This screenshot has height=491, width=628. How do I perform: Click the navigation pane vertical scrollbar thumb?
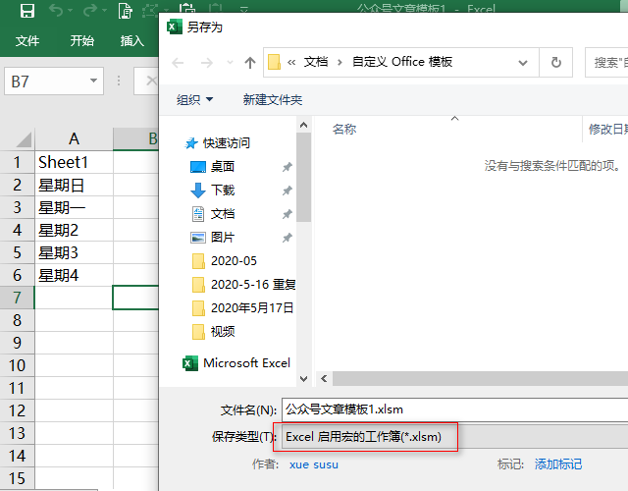click(x=304, y=177)
